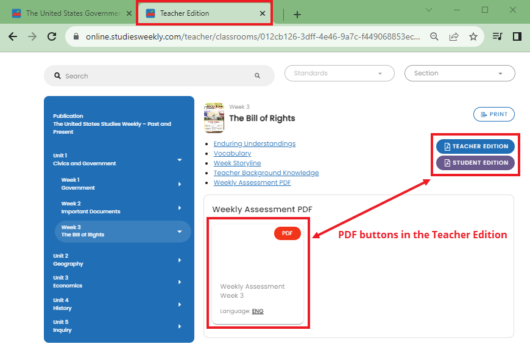Click the address bar URL

pos(252,36)
